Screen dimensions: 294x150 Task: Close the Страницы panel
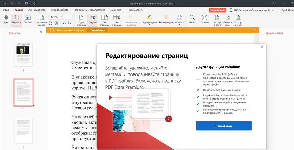tap(41, 32)
